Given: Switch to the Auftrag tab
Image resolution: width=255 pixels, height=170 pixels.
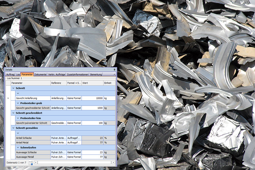Looking at the screenshot, I should pyautogui.click(x=10, y=74).
